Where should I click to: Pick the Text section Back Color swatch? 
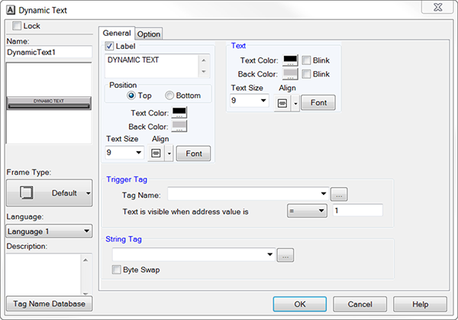pyautogui.click(x=290, y=74)
